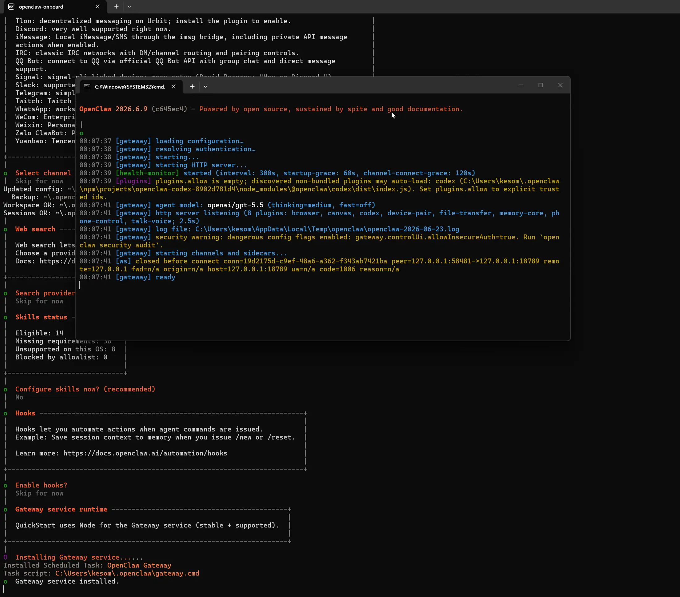Click the "QQ Bot: connect to QQ" line

[x=175, y=61]
